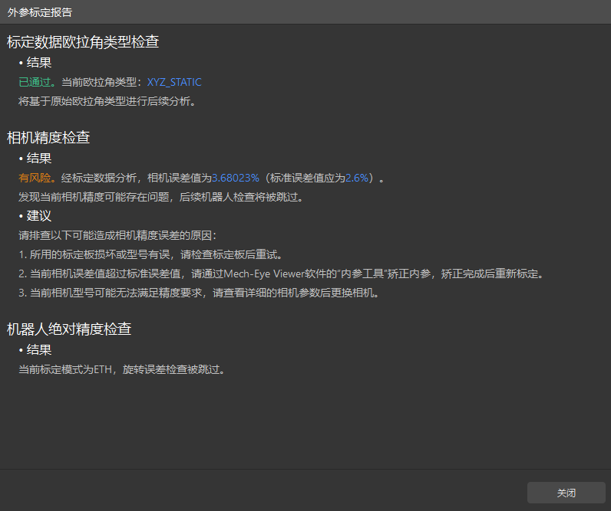611x511 pixels.
Task: Select the 标定数据欧拉角类型检查 heading
Action: coord(83,42)
